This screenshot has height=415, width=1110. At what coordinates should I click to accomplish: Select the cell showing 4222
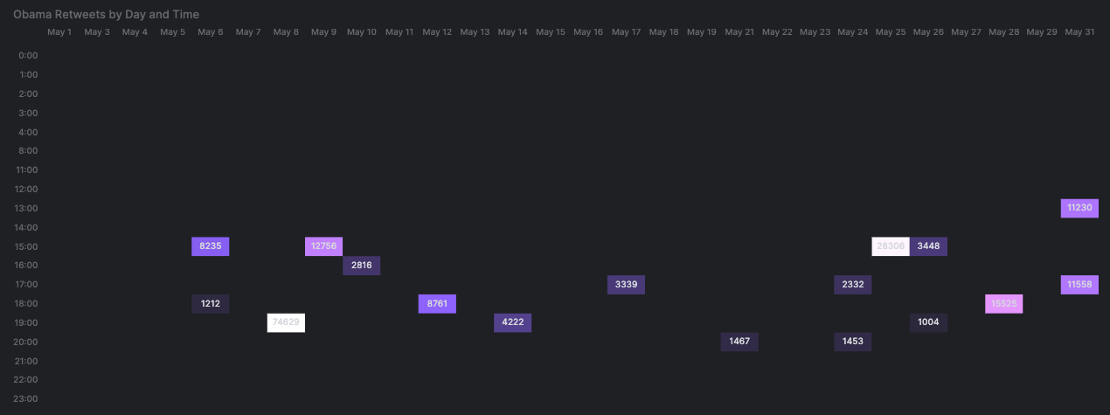(512, 323)
